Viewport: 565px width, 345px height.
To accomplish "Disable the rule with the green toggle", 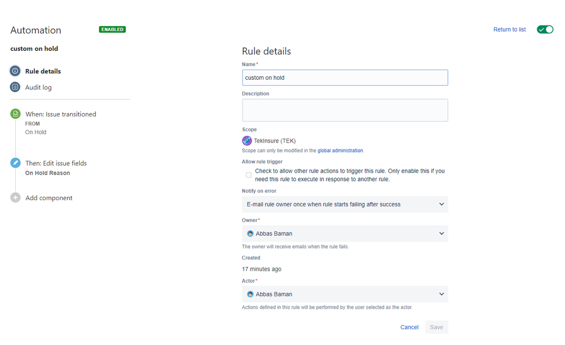I will 545,29.
